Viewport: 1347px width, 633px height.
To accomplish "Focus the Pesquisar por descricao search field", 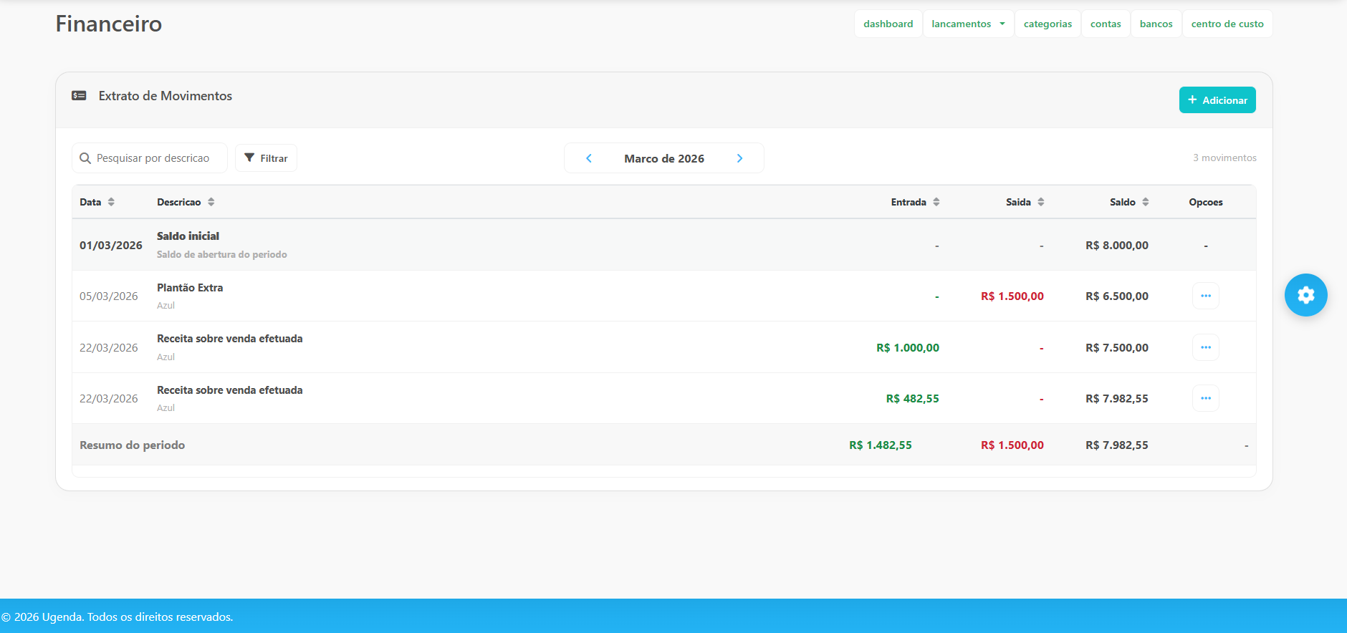I will [153, 158].
